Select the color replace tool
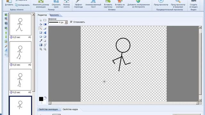Image resolution: width=205 pixels, height=115 pixels. [41, 45]
